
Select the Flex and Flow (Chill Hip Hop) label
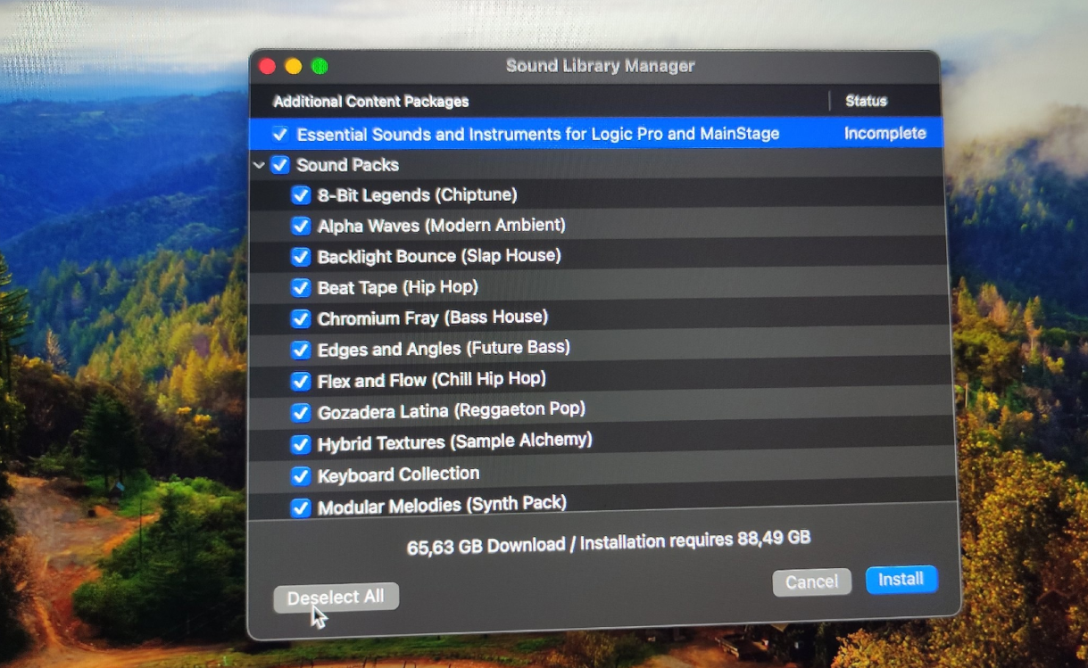tap(431, 380)
